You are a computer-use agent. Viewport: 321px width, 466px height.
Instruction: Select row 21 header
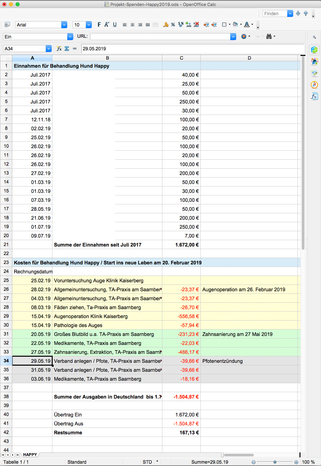(6, 244)
